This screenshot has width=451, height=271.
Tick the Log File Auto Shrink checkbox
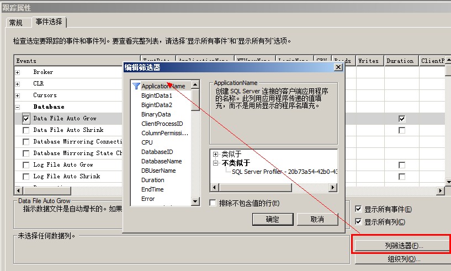pos(26,177)
